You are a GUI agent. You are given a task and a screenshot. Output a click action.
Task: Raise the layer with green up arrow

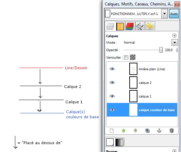click(x=124, y=131)
